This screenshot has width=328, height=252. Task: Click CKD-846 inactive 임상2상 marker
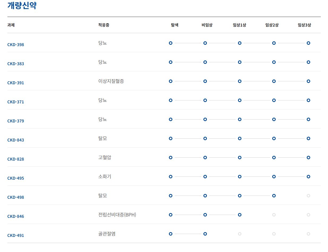(274, 215)
